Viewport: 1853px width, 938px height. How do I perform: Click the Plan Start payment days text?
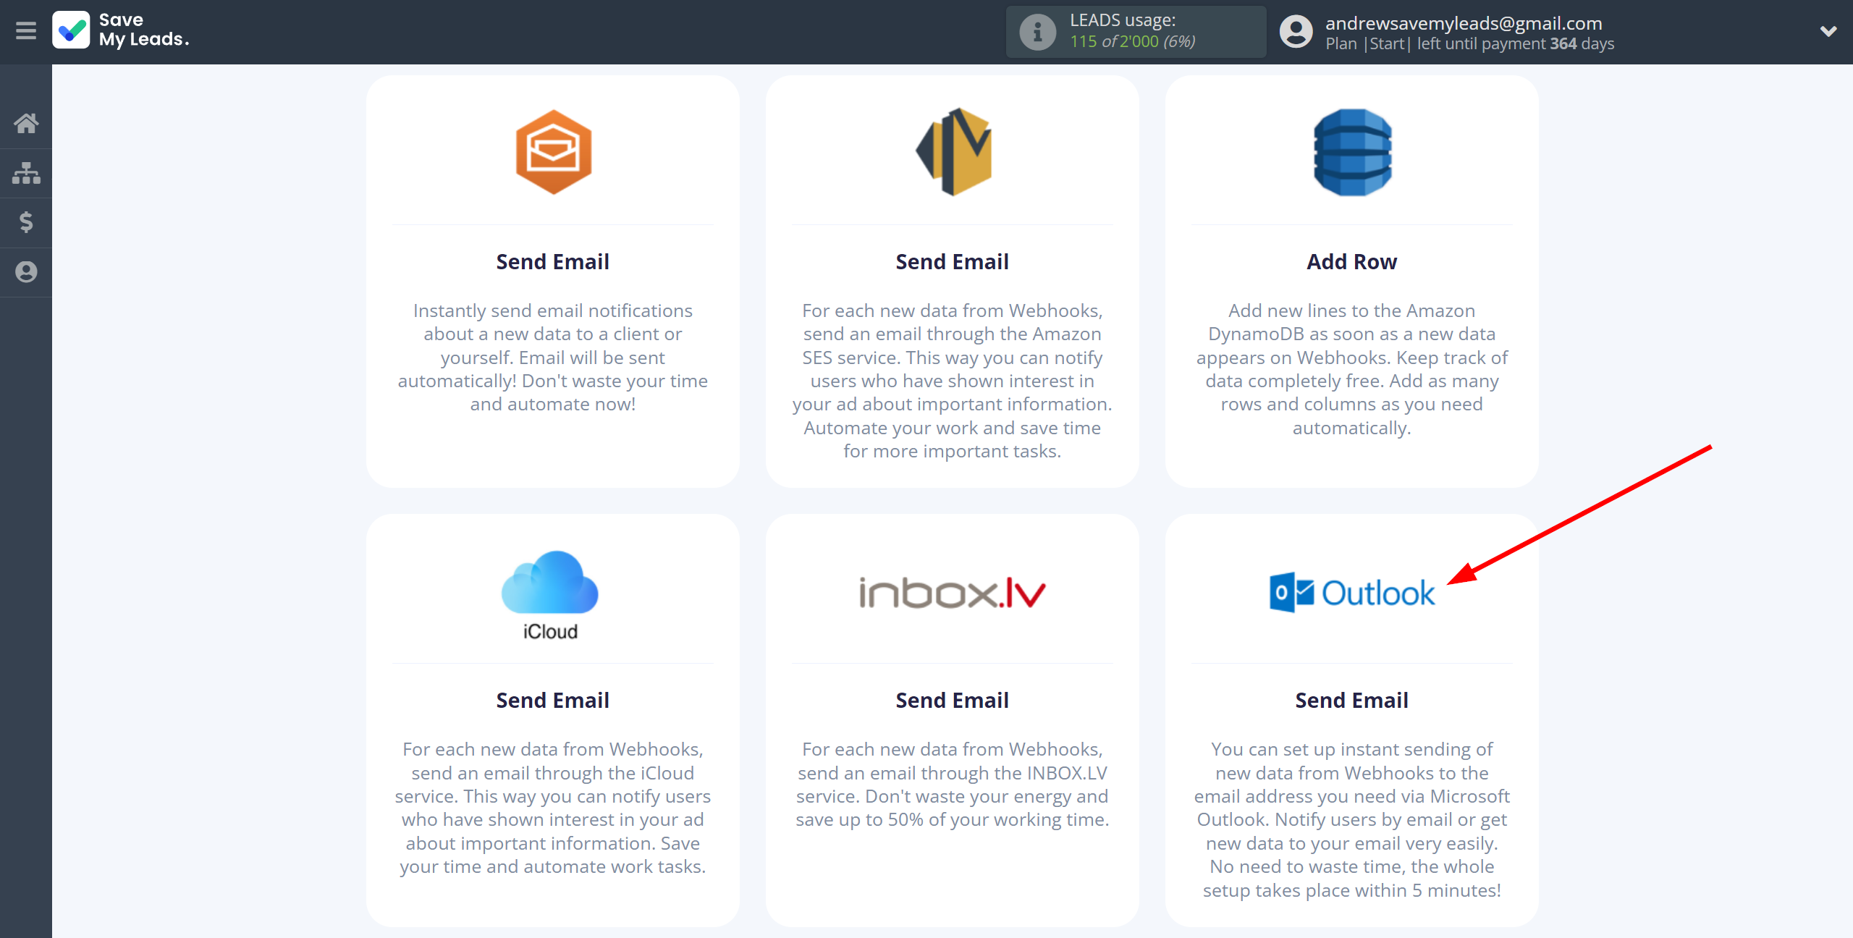1469,43
